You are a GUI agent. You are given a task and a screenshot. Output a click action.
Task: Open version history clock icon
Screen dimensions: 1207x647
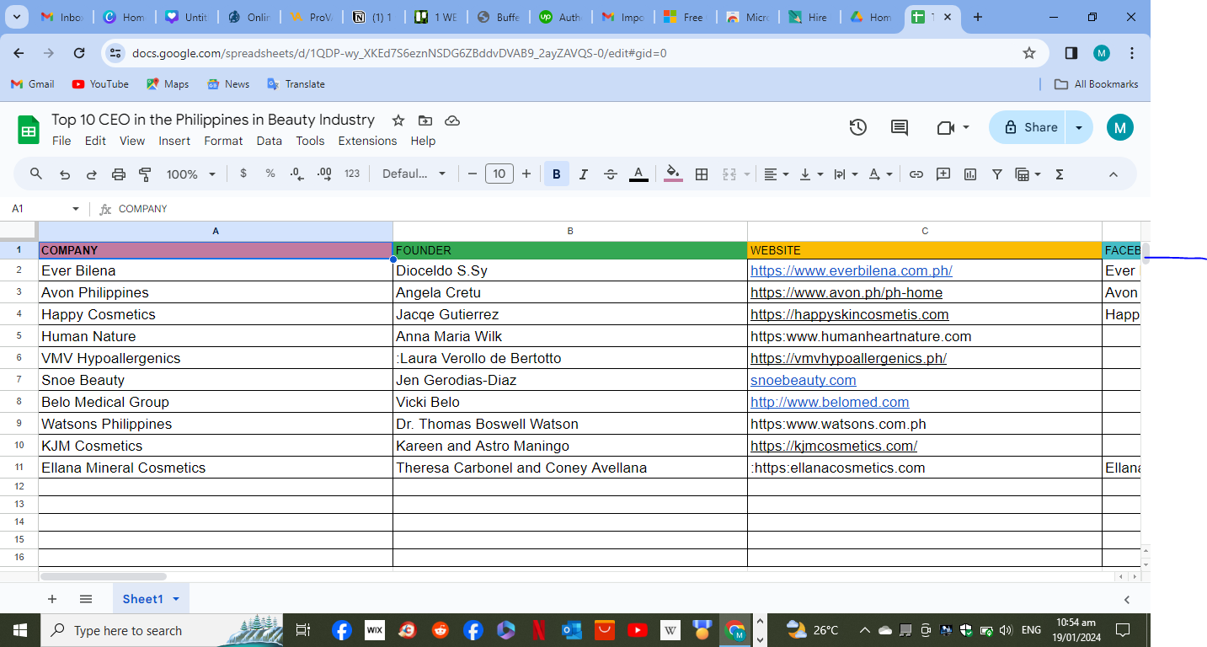click(857, 127)
